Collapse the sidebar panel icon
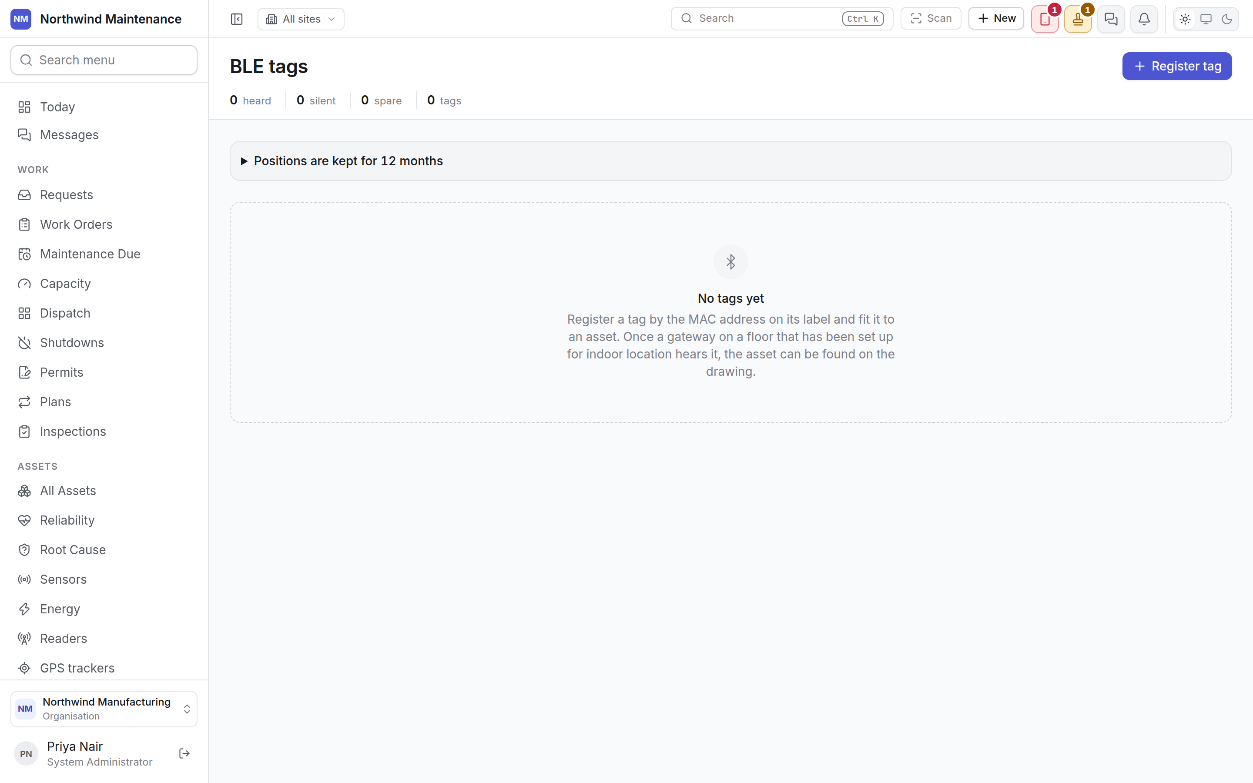1253x783 pixels. [x=237, y=19]
